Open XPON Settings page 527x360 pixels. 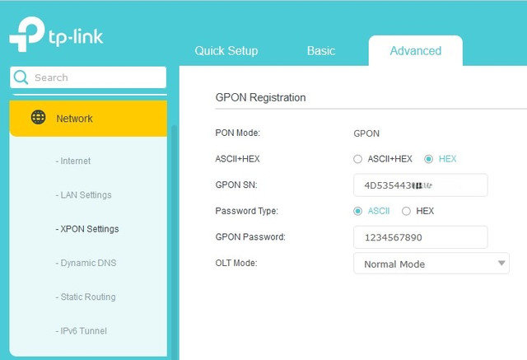(x=87, y=229)
